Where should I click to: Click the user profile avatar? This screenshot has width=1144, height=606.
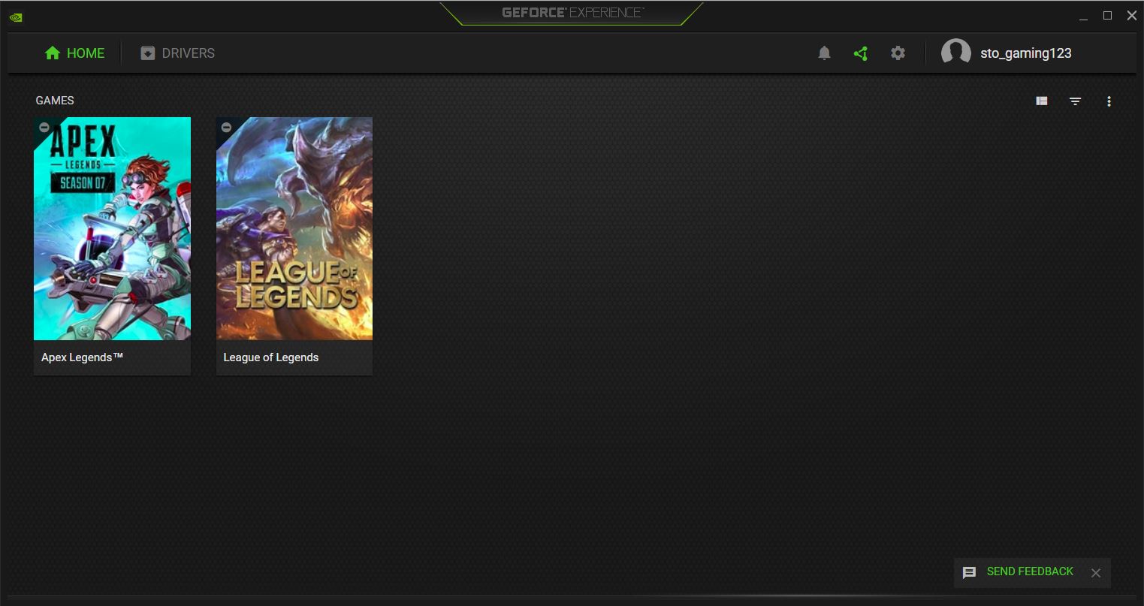click(955, 53)
